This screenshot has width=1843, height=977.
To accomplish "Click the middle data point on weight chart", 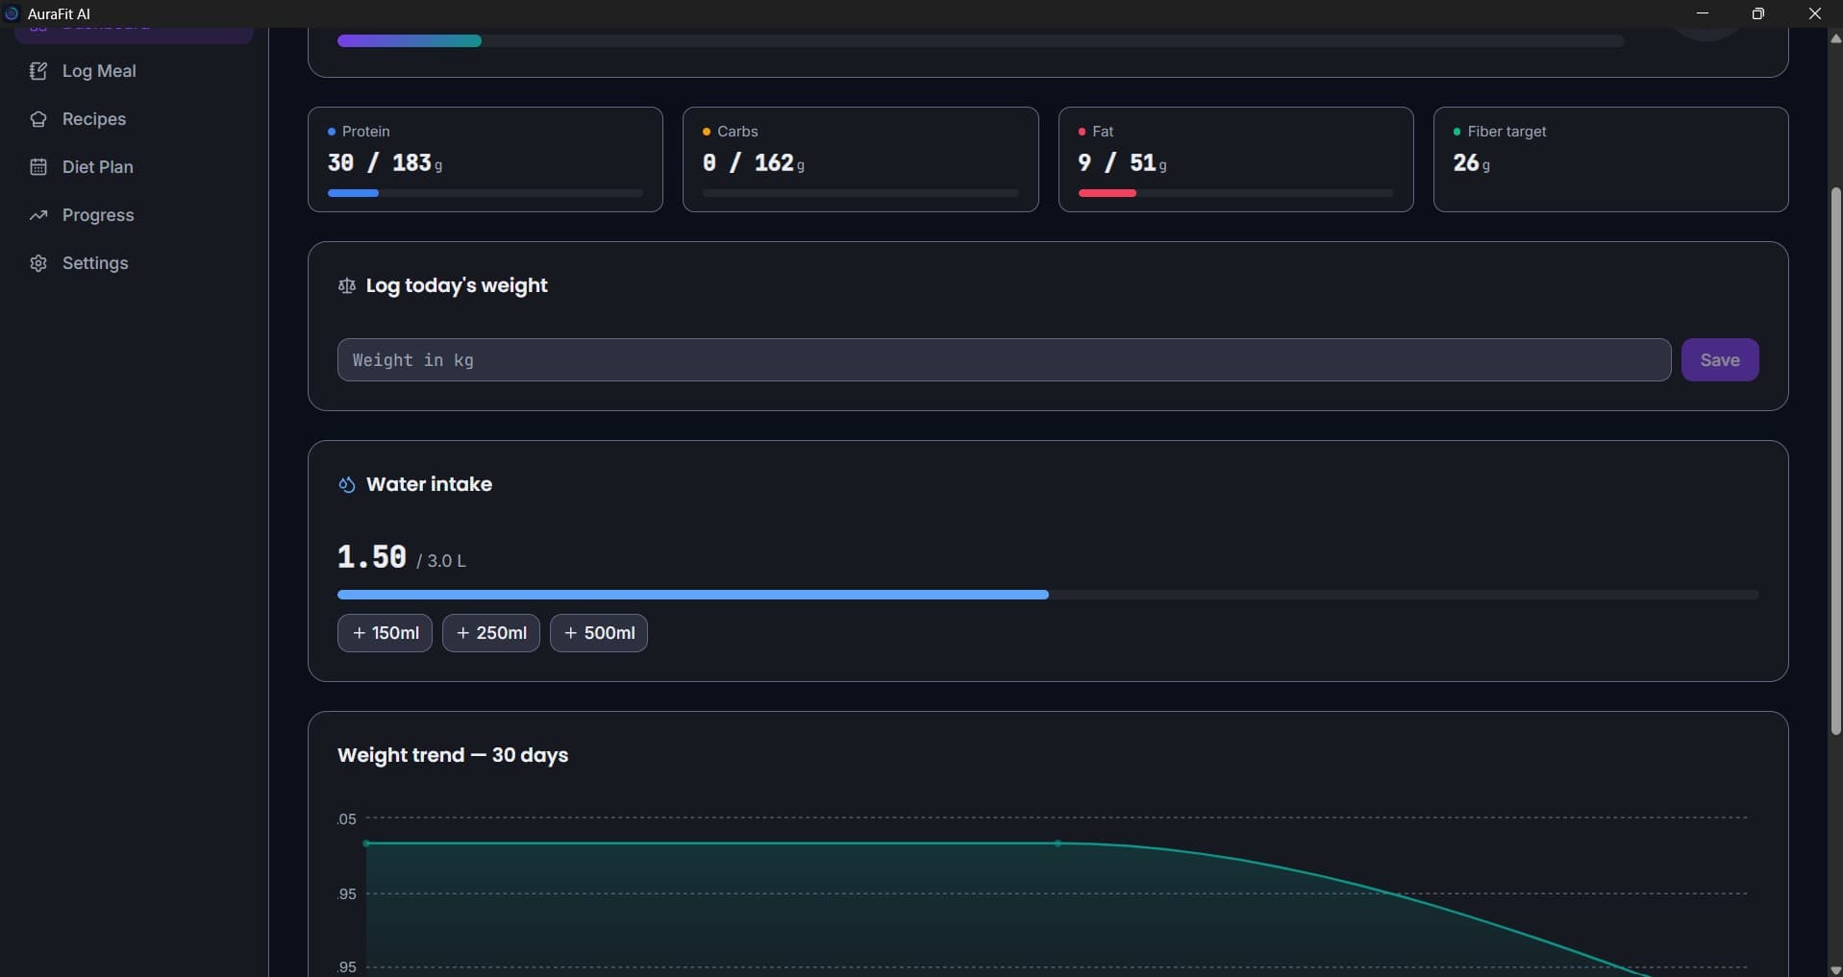I will (1058, 843).
